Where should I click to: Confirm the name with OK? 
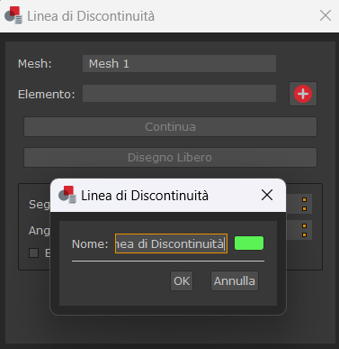click(x=182, y=281)
